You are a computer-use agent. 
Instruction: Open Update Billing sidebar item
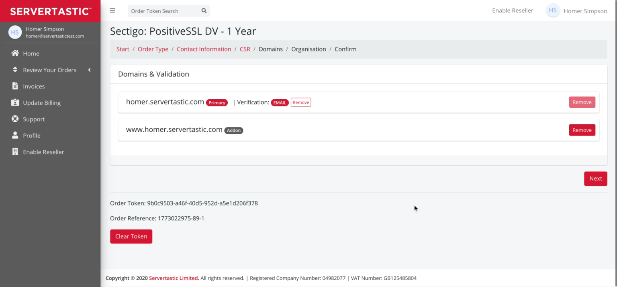pyautogui.click(x=50, y=103)
